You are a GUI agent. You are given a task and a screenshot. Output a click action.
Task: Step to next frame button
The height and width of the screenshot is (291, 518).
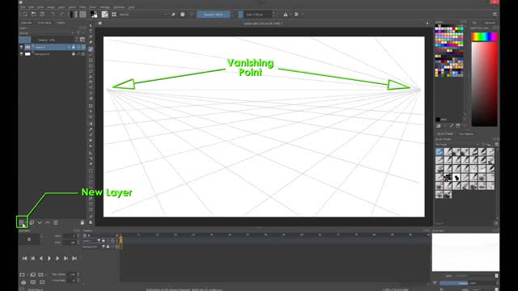57,259
